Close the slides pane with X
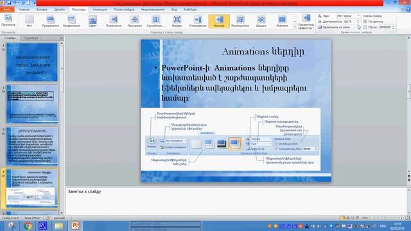Viewport: 411px width, 231px height. (x=62, y=38)
